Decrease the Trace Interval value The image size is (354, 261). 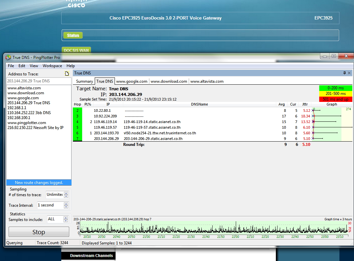coord(66,207)
